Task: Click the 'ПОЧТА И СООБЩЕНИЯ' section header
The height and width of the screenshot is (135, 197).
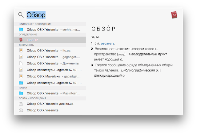Action: tap(33, 98)
